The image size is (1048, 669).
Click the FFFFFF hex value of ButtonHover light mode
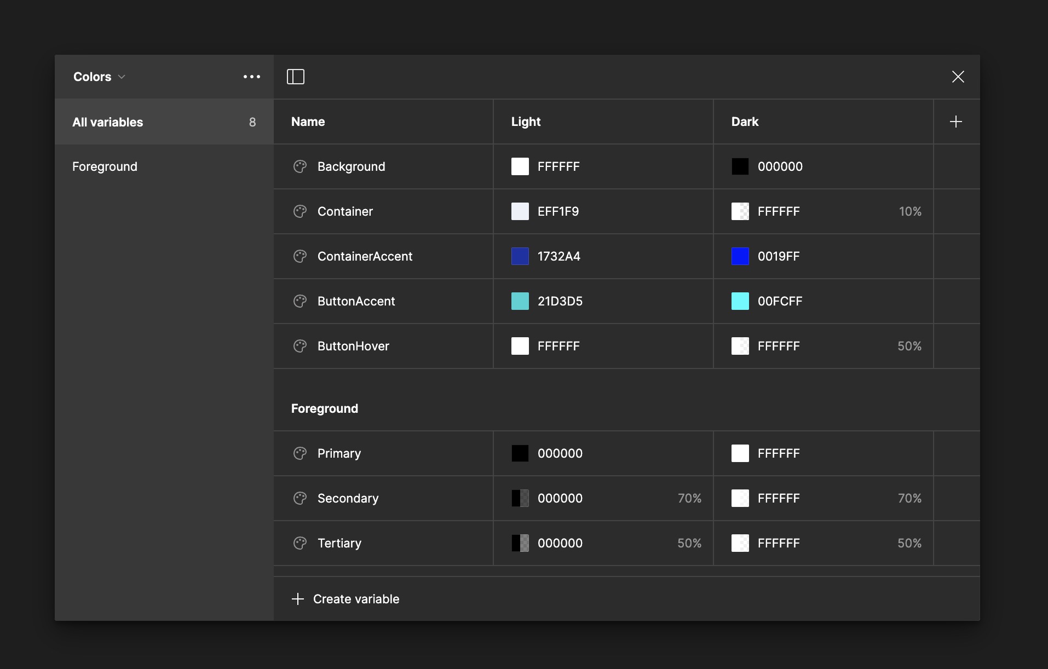tap(558, 346)
